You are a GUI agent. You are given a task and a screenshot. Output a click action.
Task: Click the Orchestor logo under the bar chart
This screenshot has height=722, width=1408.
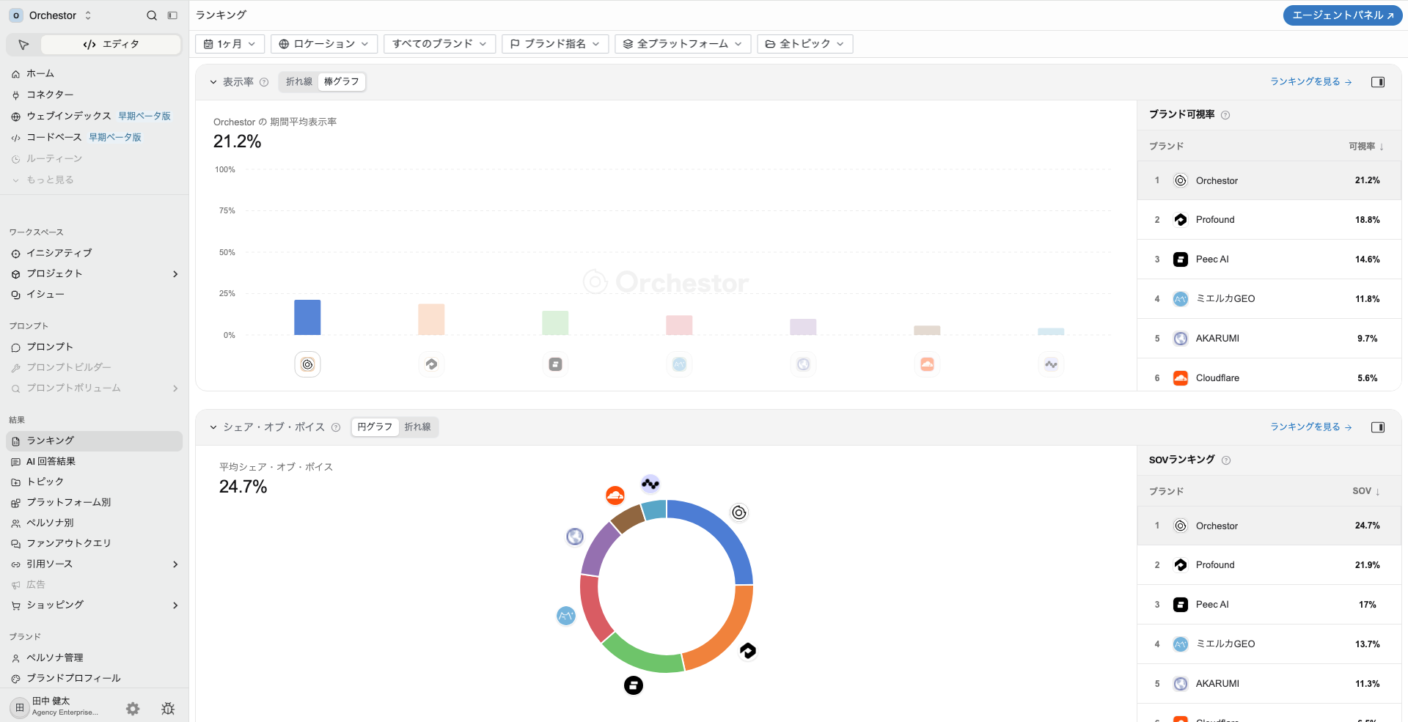click(x=307, y=364)
